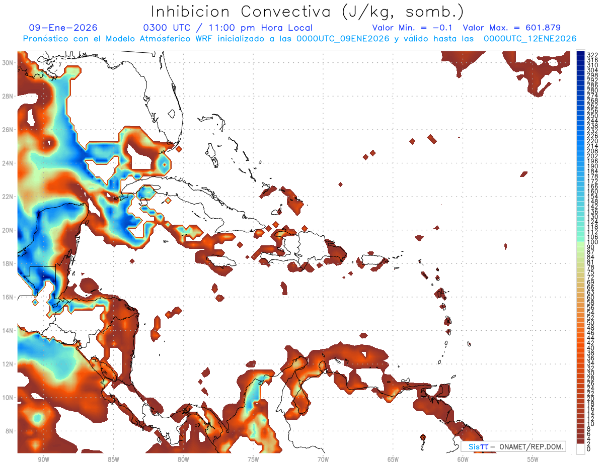604x466 pixels.
Task: Click the color bar value 20
Action: point(591,399)
